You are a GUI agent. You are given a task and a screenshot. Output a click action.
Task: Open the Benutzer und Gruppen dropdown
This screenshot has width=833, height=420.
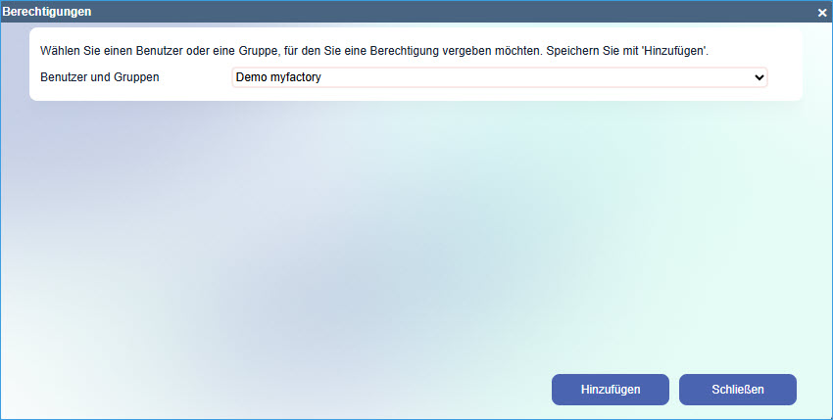[x=499, y=77]
